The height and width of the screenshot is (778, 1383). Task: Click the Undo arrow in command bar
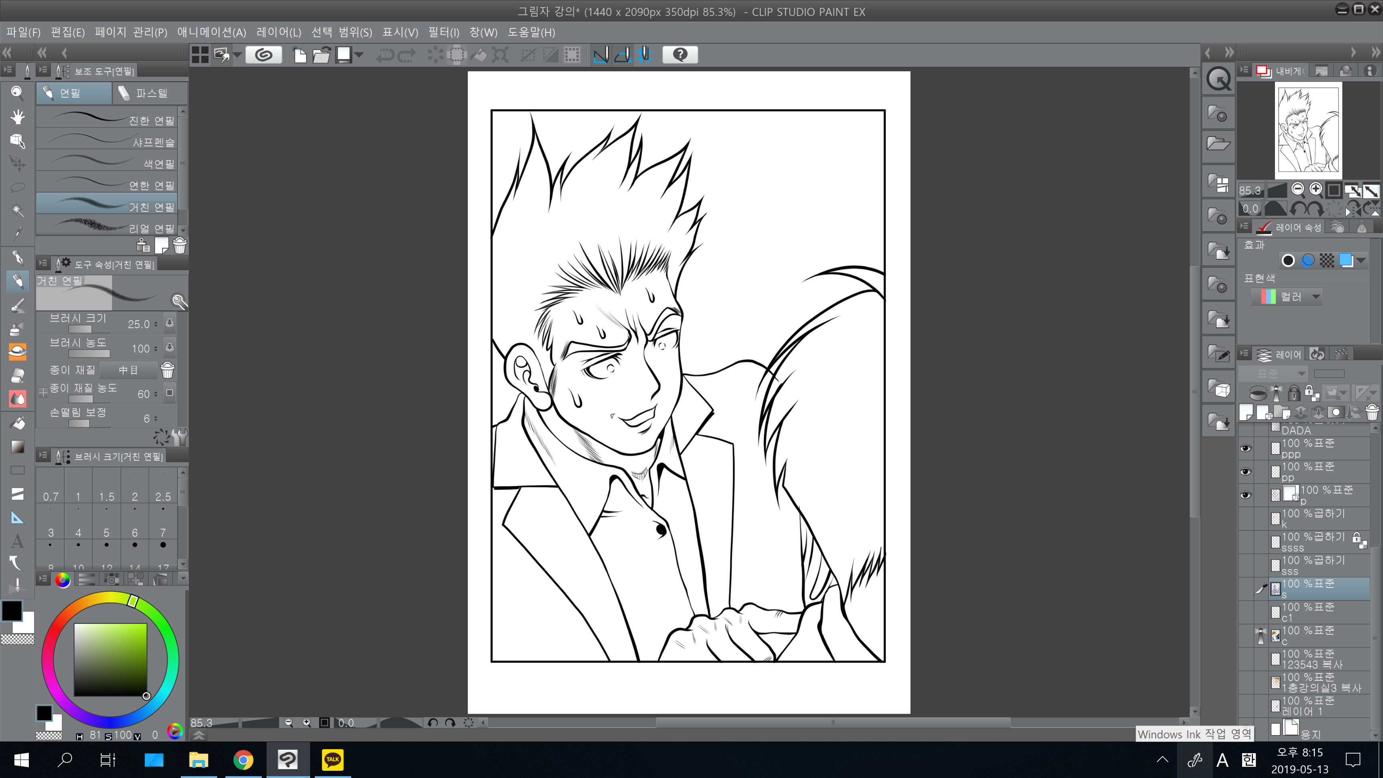[x=385, y=55]
